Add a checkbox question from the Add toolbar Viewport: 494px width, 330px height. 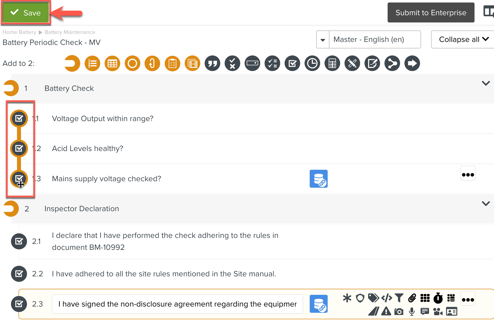click(292, 63)
